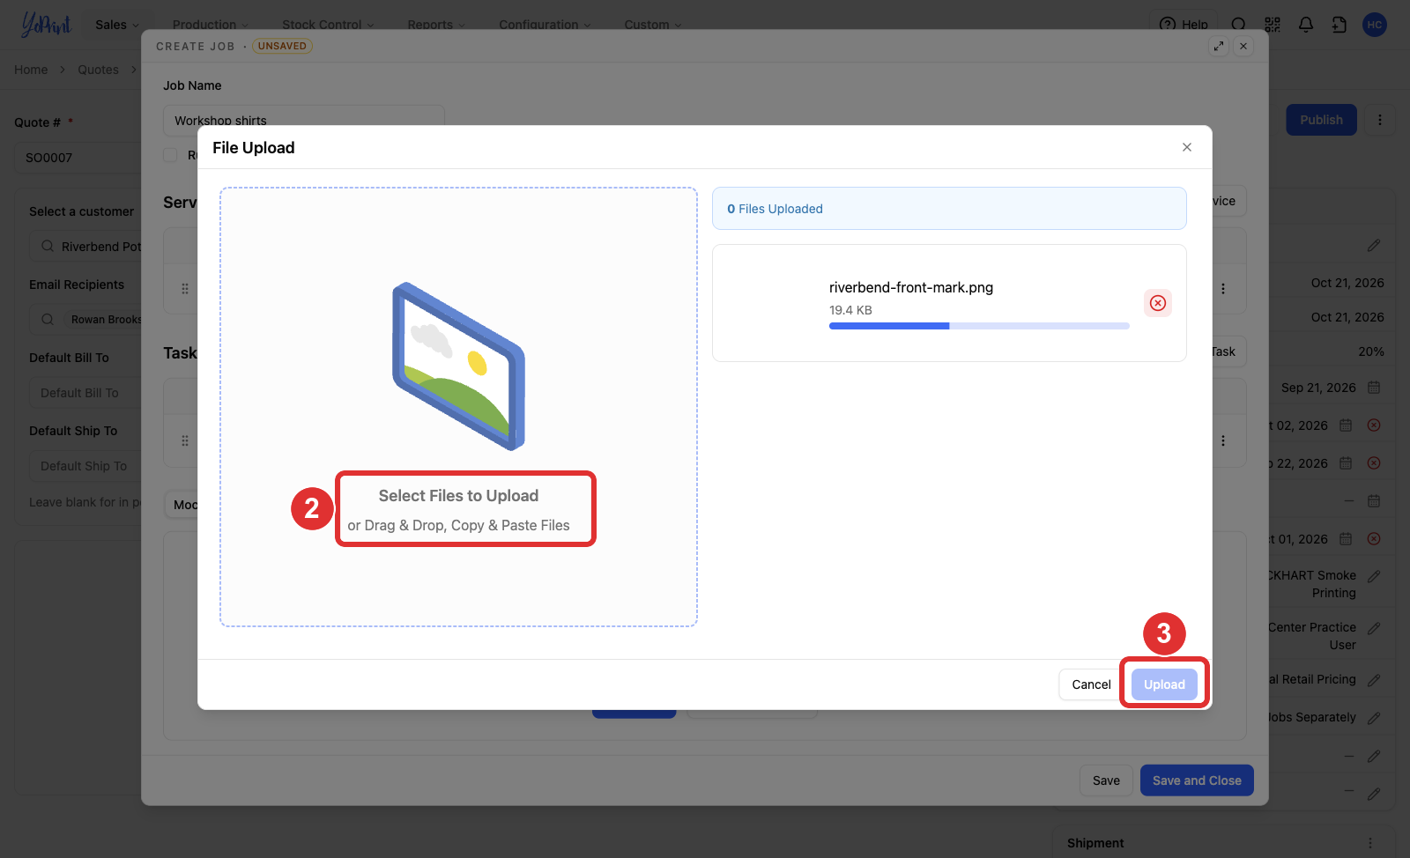Click Save and Close in Create Job
1410x858 pixels.
coord(1197,780)
